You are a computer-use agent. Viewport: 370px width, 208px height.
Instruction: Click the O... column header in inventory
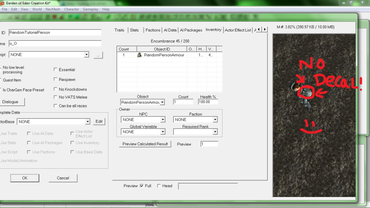pyautogui.click(x=192, y=49)
